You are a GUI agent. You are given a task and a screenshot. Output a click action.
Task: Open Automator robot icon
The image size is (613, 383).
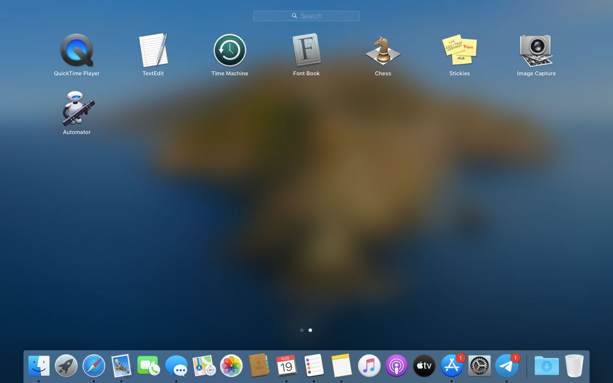78,109
